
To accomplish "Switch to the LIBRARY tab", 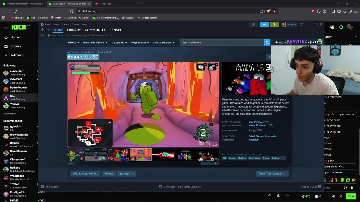I will coord(74,30).
